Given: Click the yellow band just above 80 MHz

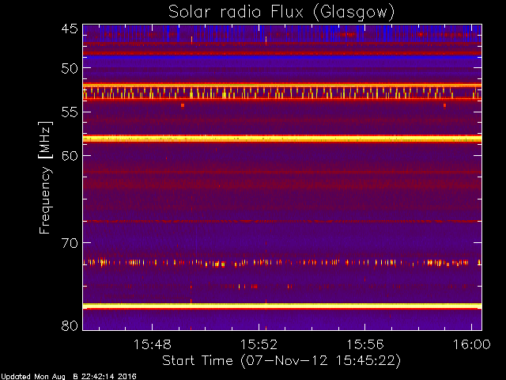Looking at the screenshot, I should [x=282, y=306].
